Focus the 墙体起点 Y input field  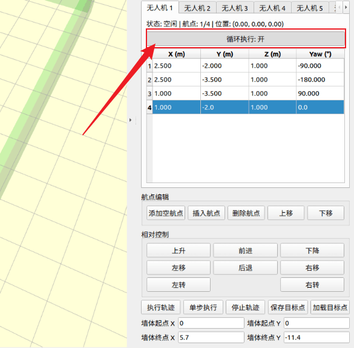(x=316, y=323)
